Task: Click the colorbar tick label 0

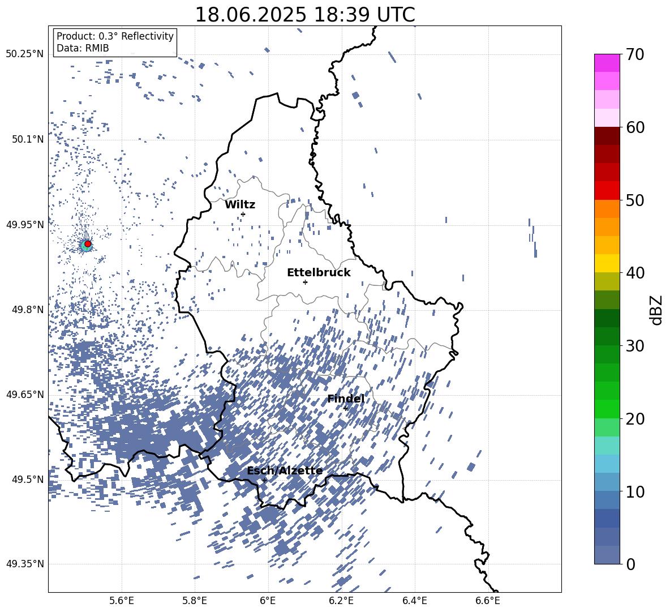Action: click(631, 564)
